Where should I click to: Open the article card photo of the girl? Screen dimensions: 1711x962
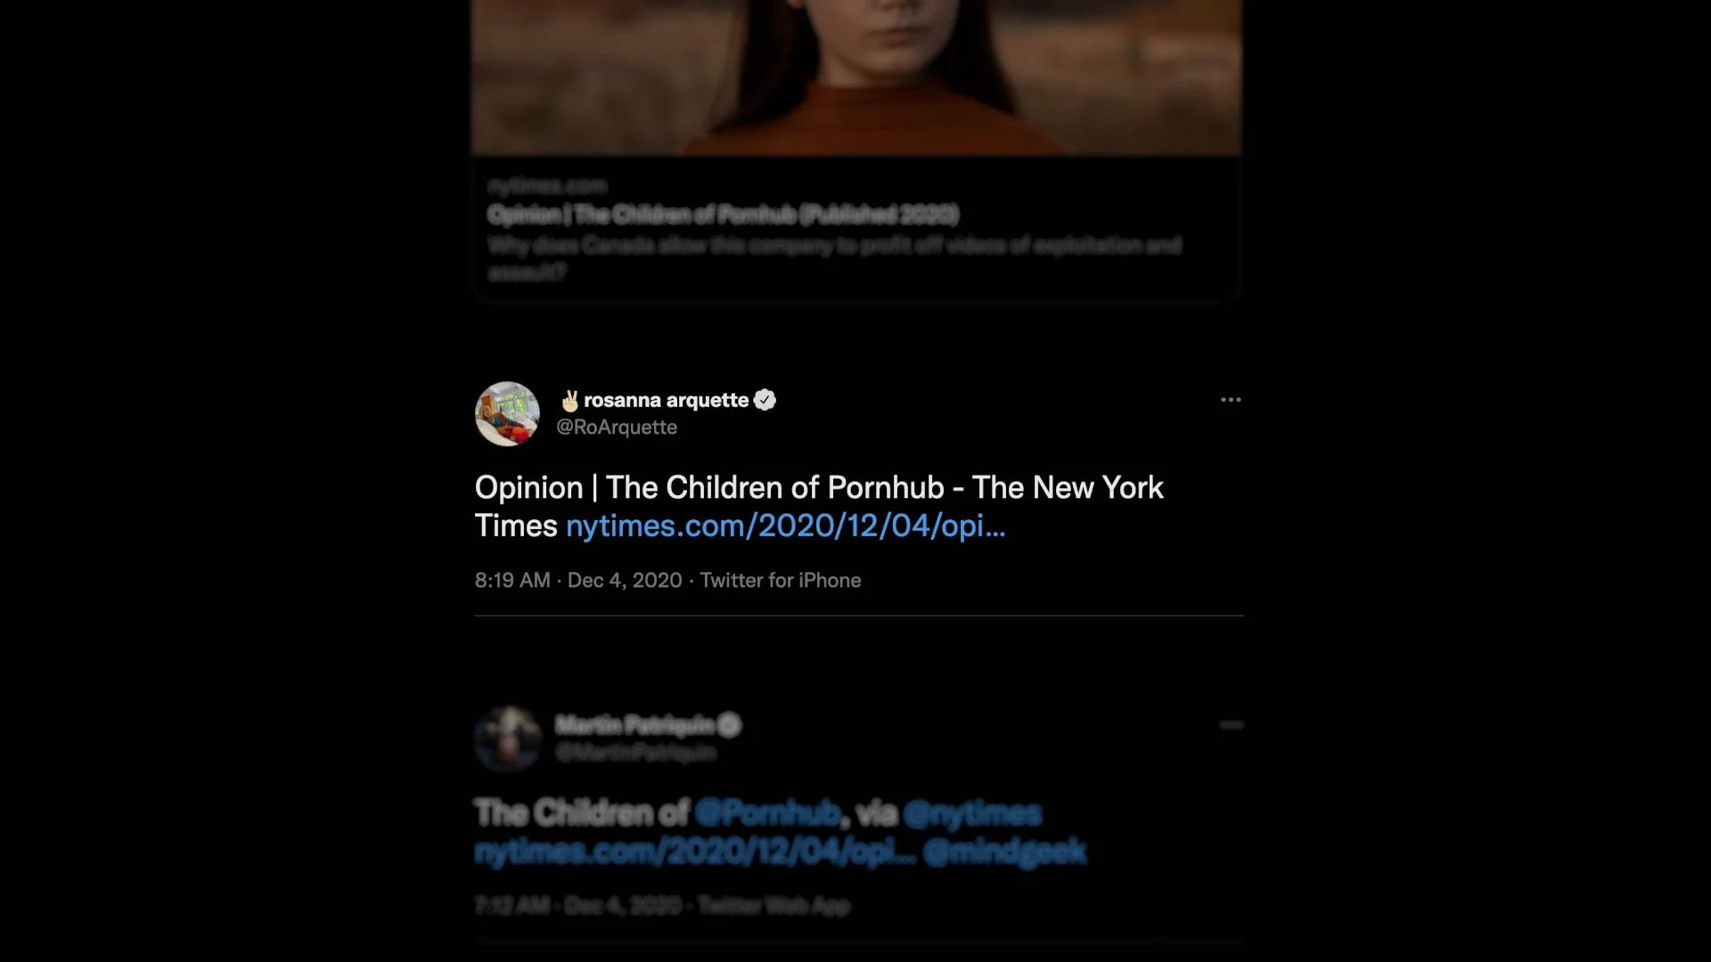(x=856, y=77)
